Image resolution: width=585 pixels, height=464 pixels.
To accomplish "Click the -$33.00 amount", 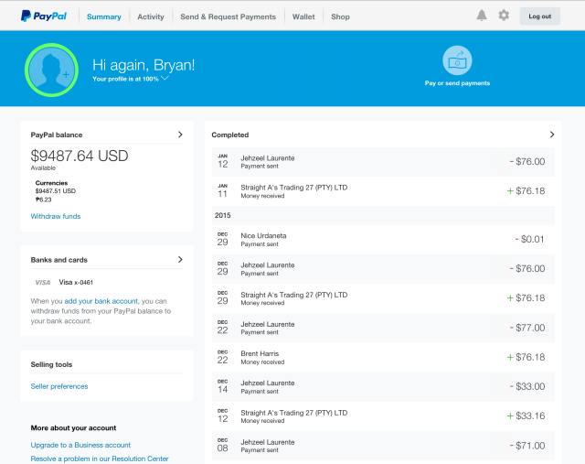I will (x=527, y=386).
